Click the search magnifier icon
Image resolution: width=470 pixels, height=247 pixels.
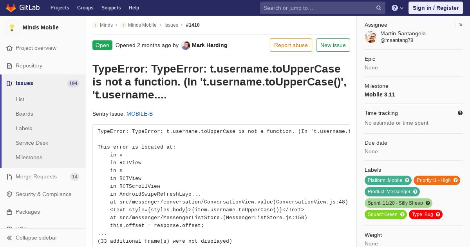379,8
